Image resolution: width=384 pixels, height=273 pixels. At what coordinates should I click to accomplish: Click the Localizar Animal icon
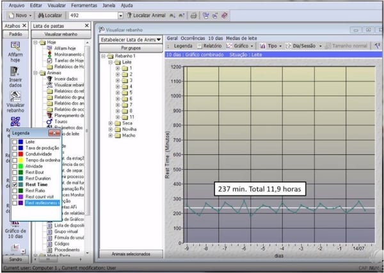pyautogui.click(x=129, y=15)
